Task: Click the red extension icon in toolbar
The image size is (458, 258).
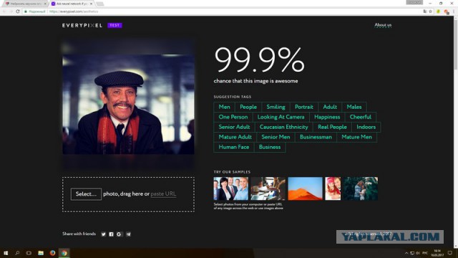Action: coord(446,11)
